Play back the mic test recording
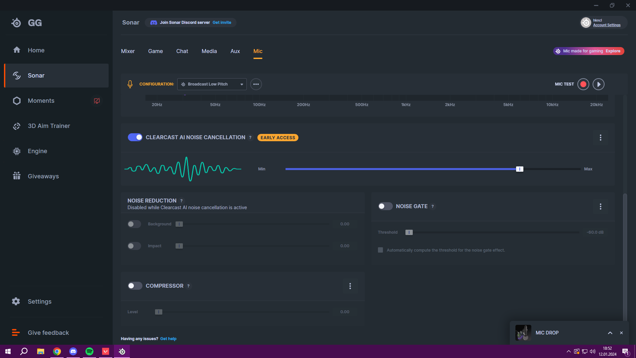 click(598, 84)
